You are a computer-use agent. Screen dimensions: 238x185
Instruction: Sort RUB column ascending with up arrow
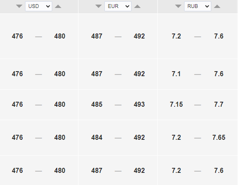pyautogui.click(x=217, y=6)
